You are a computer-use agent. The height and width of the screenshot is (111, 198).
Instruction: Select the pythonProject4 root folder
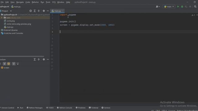click(x=10, y=15)
